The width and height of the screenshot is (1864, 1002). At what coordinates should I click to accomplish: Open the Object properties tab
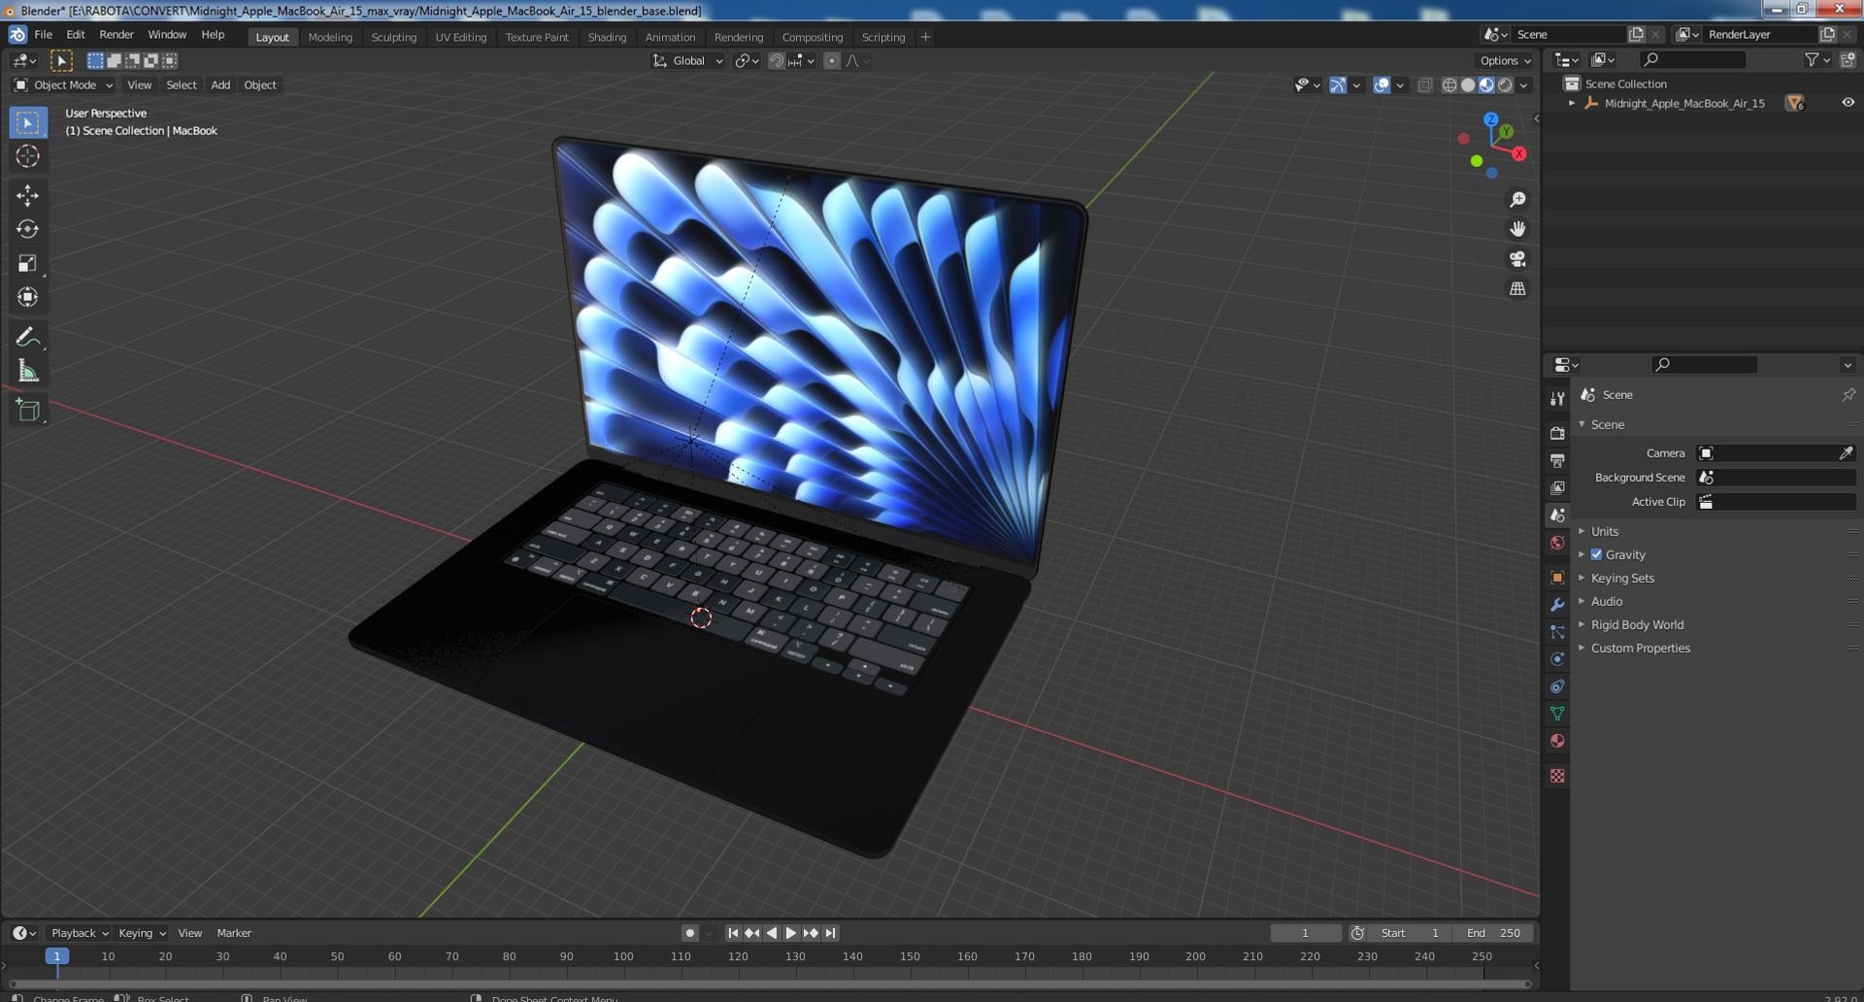tap(1557, 578)
